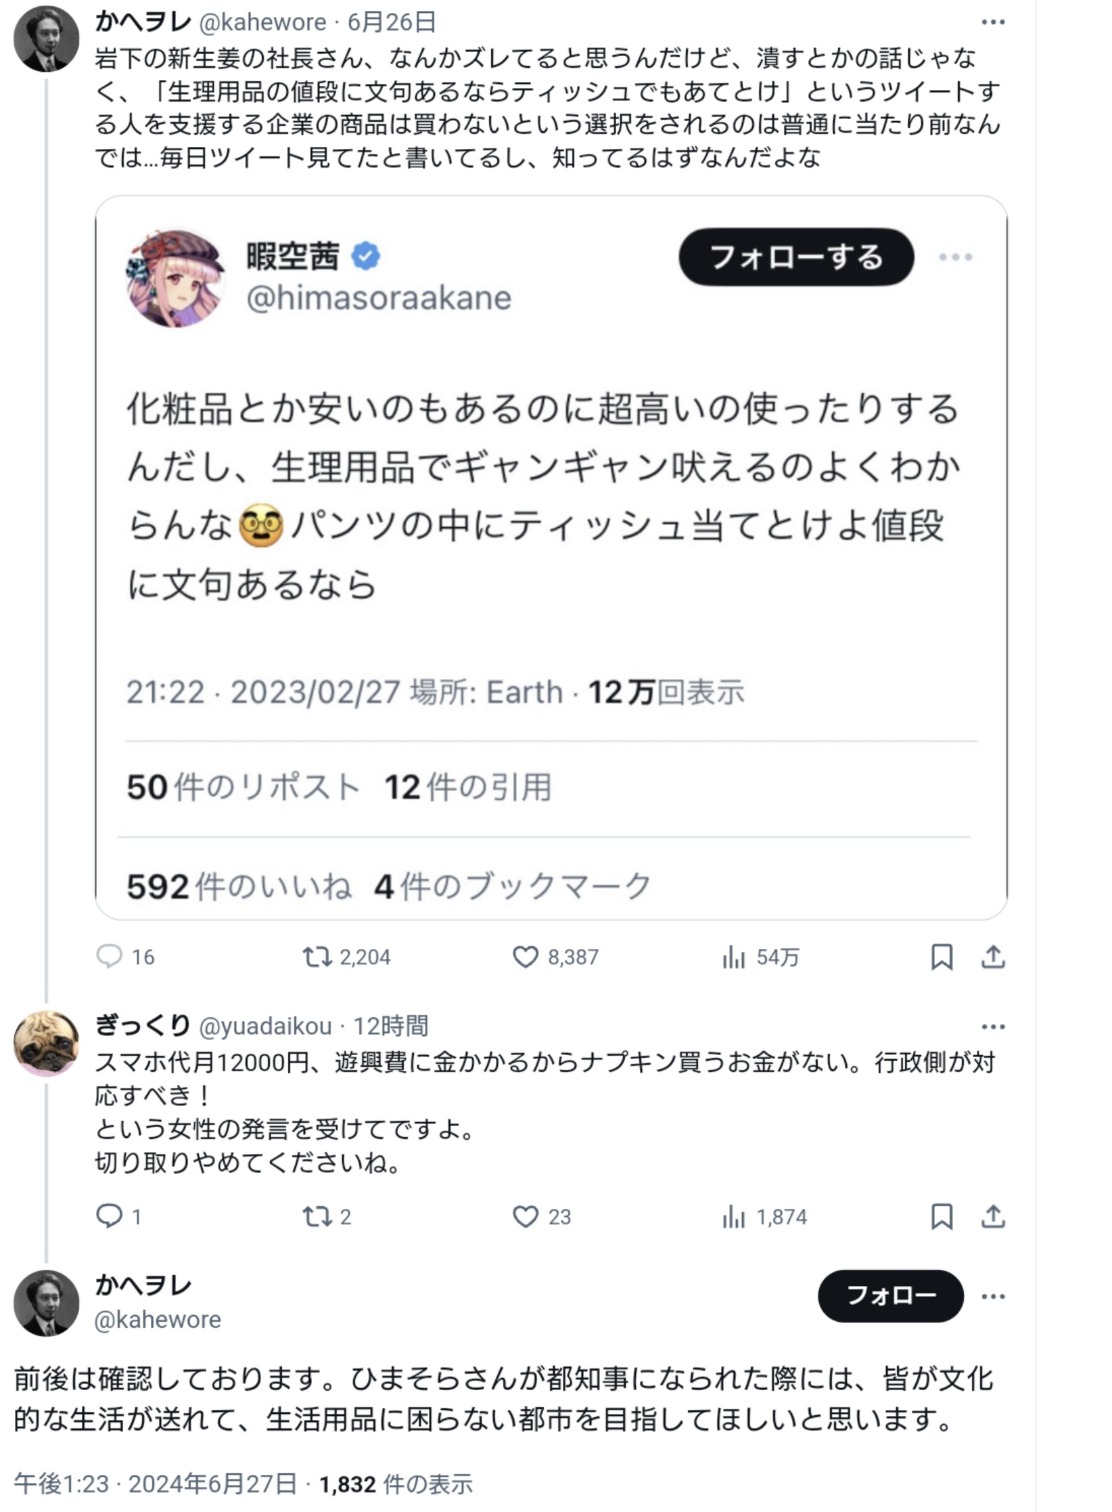Open the @yuadaikou profile link
The height and width of the screenshot is (1512, 1112).
pyautogui.click(x=265, y=1027)
